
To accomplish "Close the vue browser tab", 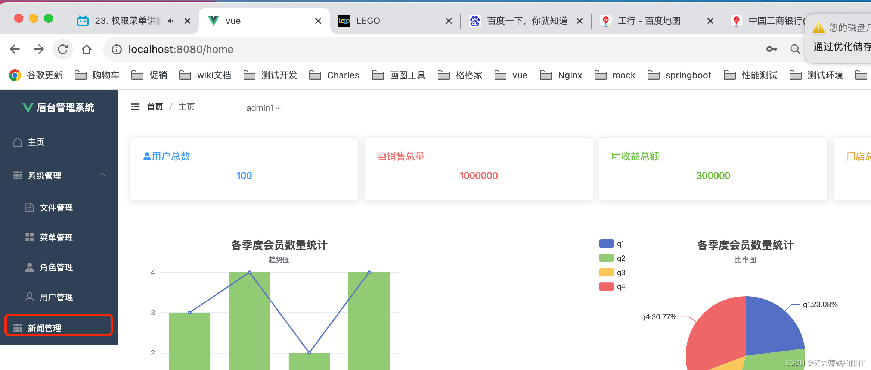I will [x=318, y=21].
